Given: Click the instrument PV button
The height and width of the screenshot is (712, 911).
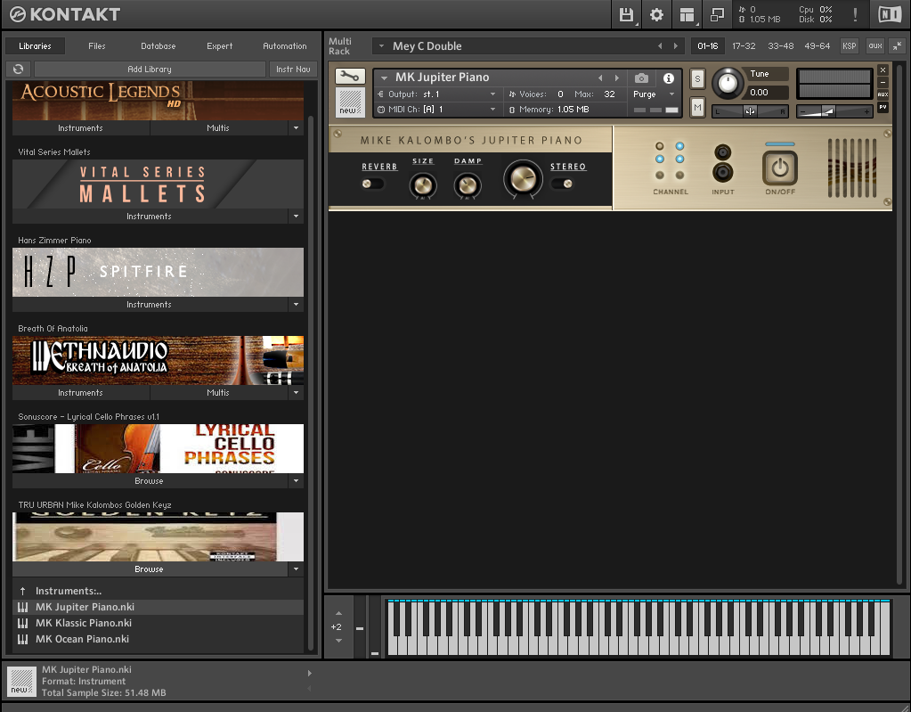Looking at the screenshot, I should pyautogui.click(x=883, y=107).
